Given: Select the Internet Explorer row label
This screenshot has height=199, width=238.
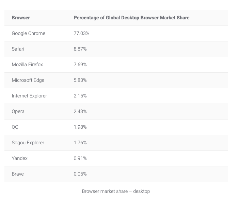Looking at the screenshot, I should (x=29, y=96).
